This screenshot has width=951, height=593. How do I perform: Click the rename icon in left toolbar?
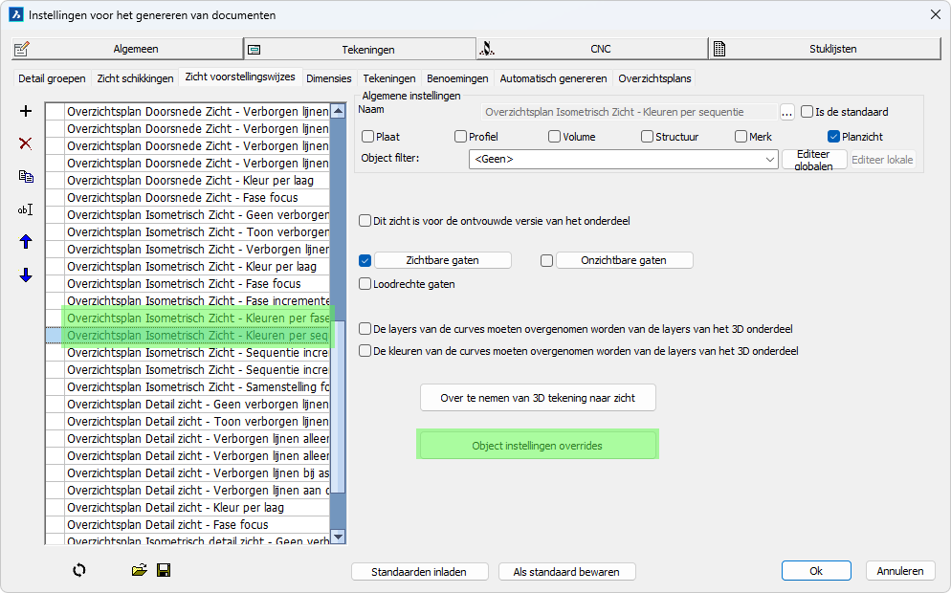click(26, 209)
